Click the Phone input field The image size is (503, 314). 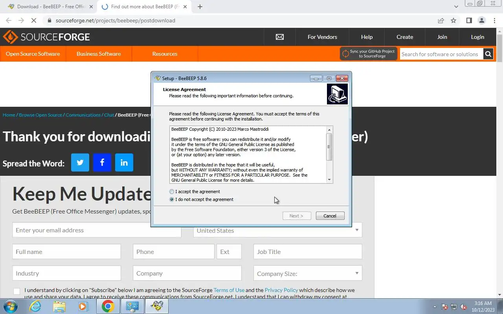(174, 252)
